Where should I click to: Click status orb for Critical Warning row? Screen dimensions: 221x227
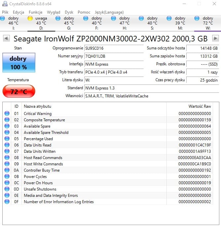tap(7, 113)
